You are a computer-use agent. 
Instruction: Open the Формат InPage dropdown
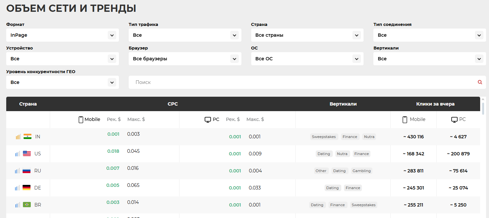coord(63,35)
